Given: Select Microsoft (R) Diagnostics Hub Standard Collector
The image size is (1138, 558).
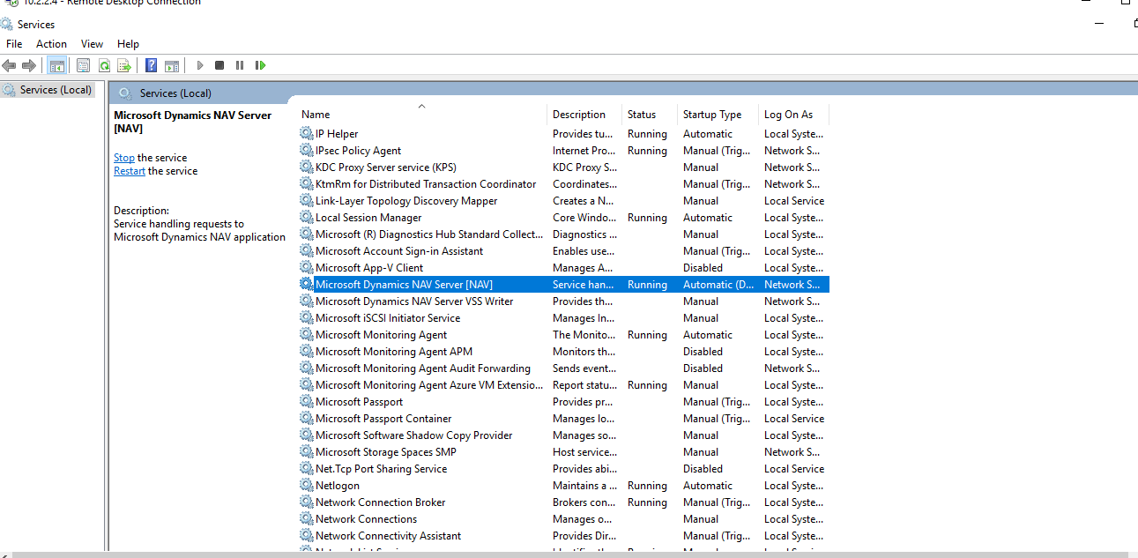Looking at the screenshot, I should (x=429, y=234).
